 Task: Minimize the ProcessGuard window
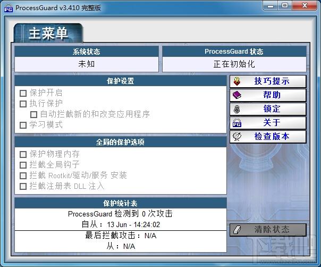[270, 6]
